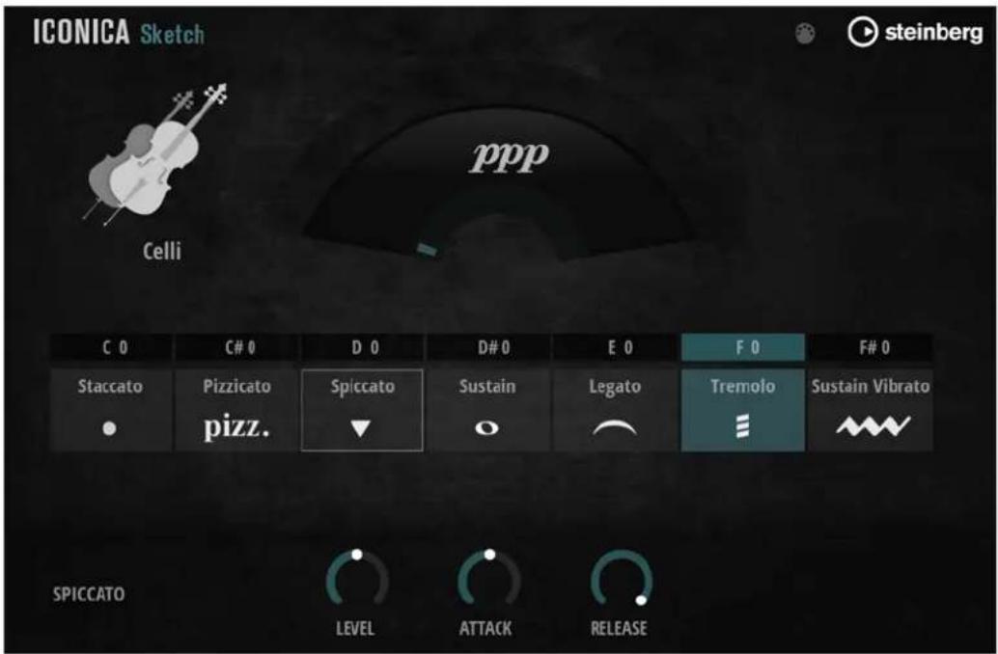Click the SPICCATO section label
Image resolution: width=998 pixels, height=654 pixels.
pyautogui.click(x=89, y=594)
